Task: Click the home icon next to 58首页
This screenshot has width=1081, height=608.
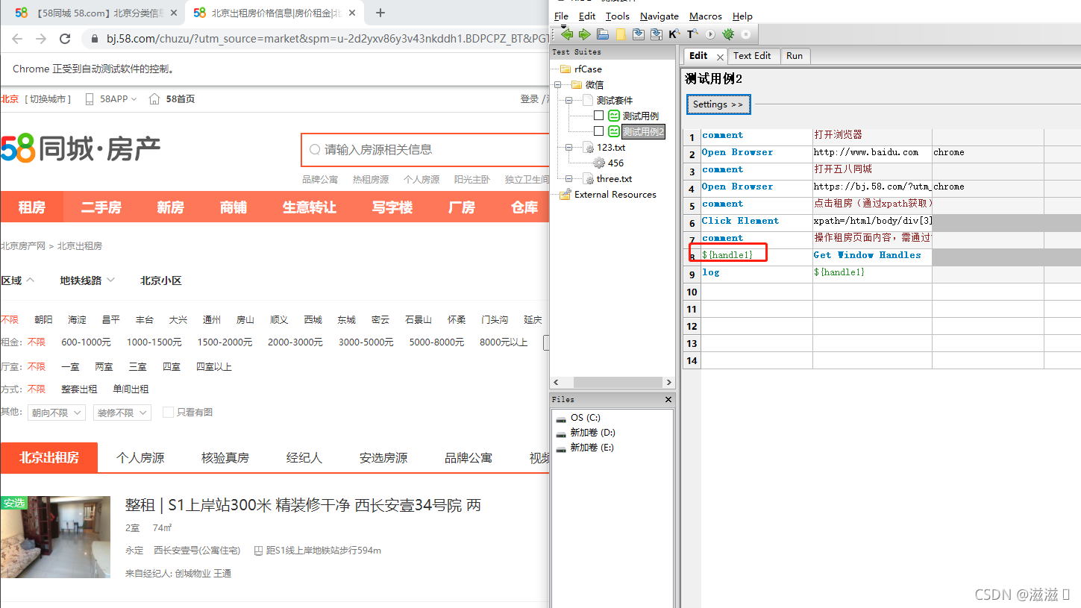Action: (154, 99)
